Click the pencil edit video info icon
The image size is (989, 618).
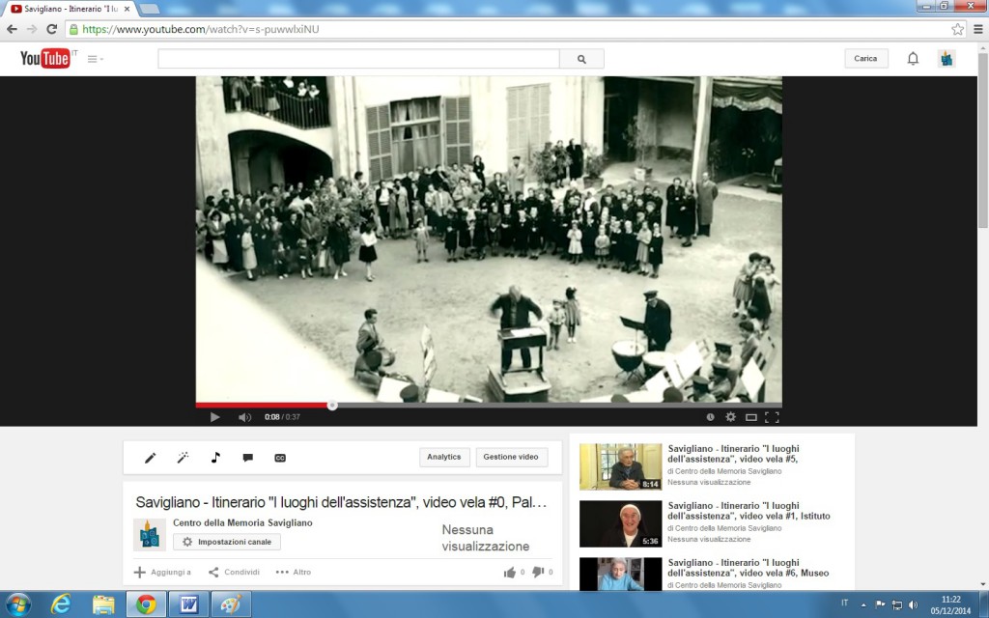tap(150, 458)
